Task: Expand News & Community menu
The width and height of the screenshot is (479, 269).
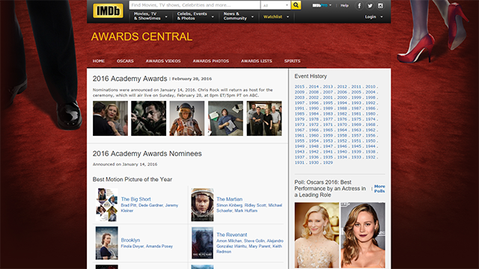Action: tap(238, 16)
